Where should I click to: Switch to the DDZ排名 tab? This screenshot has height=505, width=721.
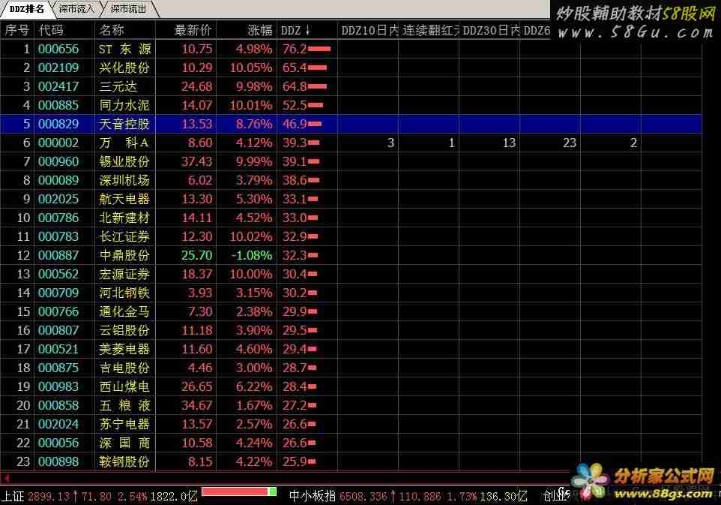(x=27, y=9)
